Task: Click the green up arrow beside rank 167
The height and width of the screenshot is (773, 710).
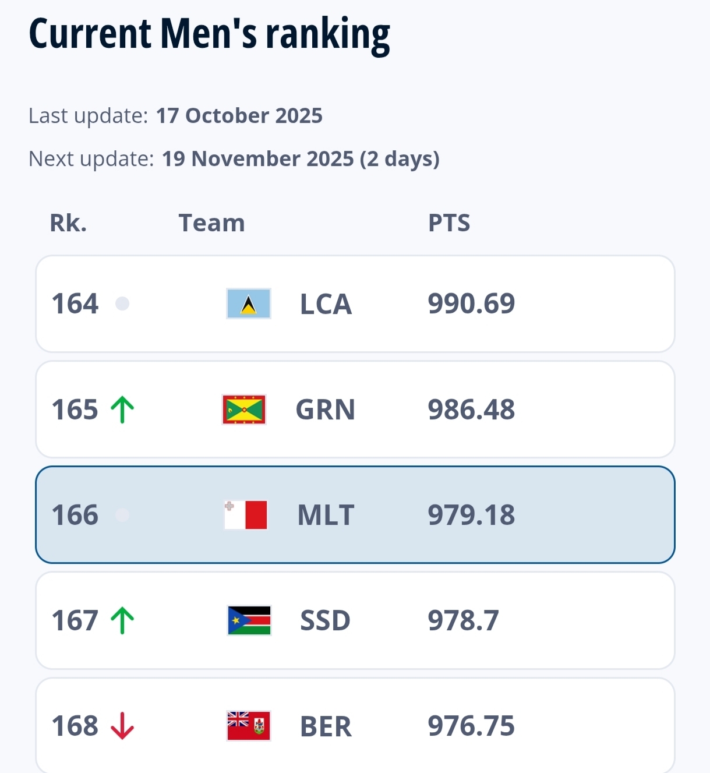Action: coord(123,620)
